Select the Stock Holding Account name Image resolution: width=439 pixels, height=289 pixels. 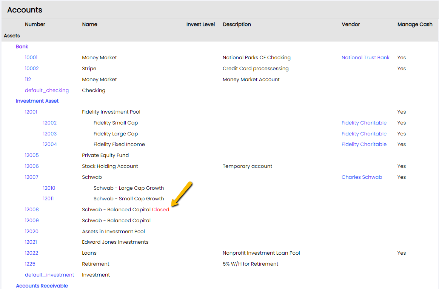(x=110, y=166)
